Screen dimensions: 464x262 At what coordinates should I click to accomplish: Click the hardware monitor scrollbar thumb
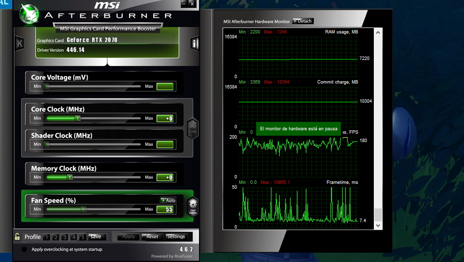[378, 215]
